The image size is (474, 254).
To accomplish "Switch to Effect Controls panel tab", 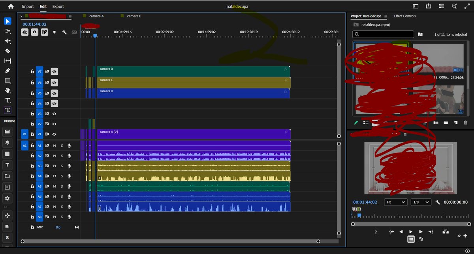I will pos(404,16).
